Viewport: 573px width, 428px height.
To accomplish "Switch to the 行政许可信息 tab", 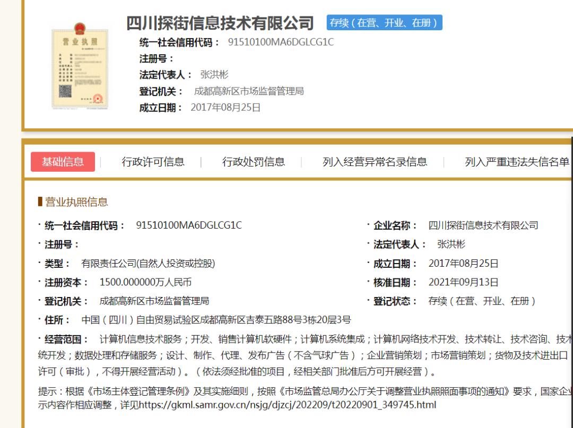I will 153,162.
